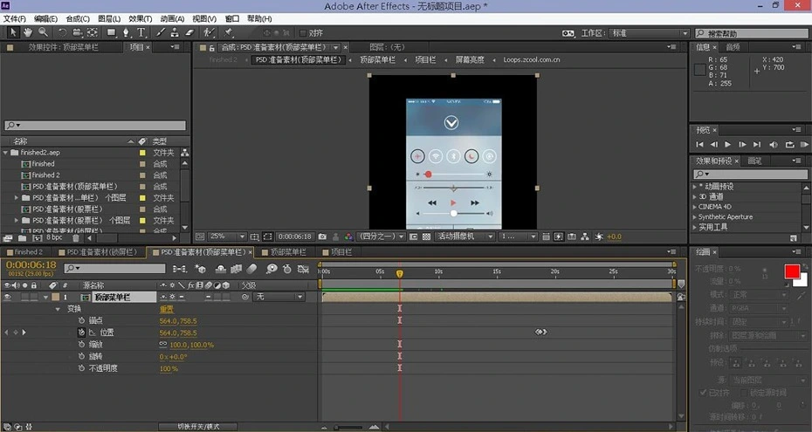Image resolution: width=812 pixels, height=432 pixels.
Task: Select the Selection arrow tool
Action: tap(13, 32)
